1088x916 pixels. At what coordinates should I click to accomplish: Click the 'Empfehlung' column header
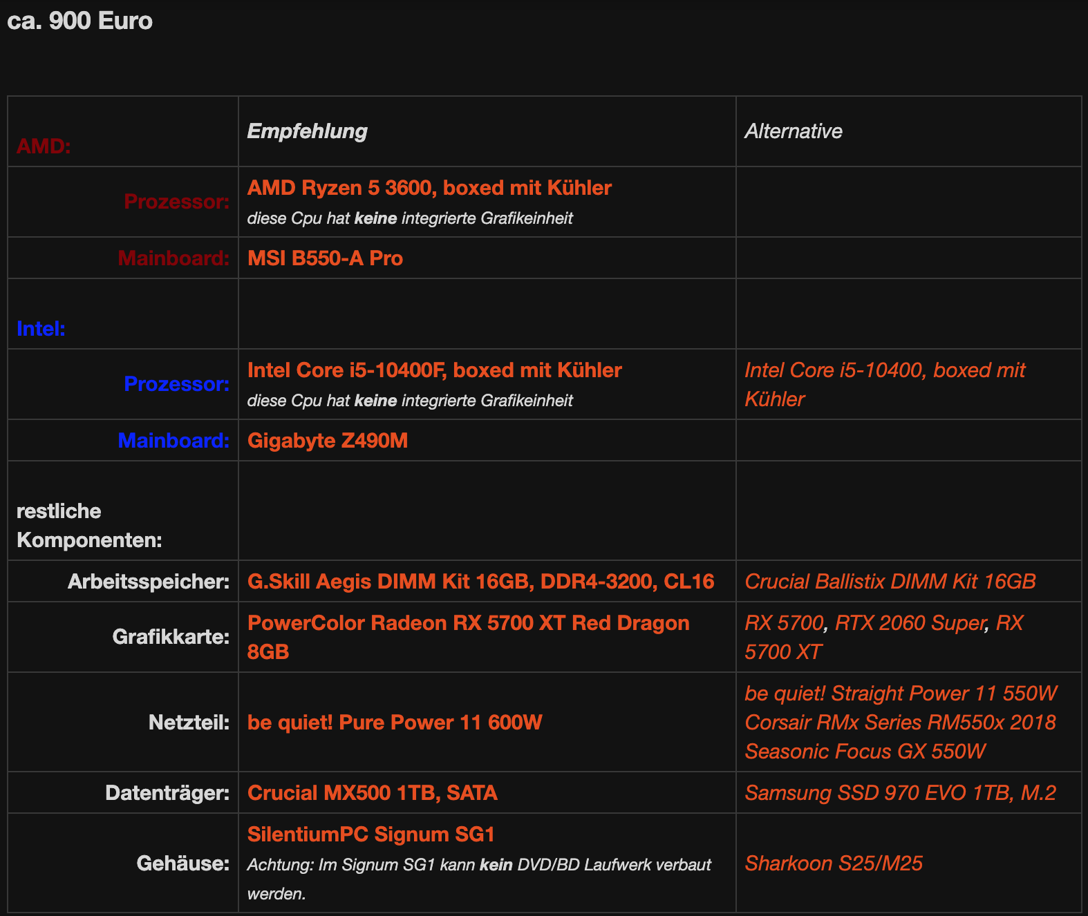click(x=307, y=131)
